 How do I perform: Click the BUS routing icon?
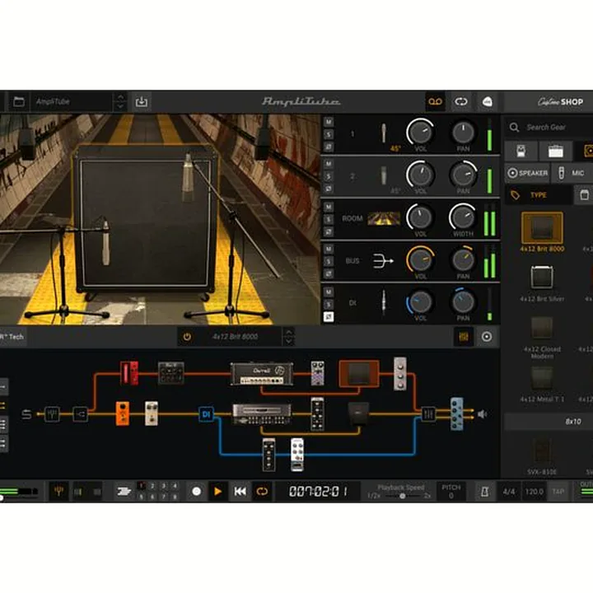[383, 261]
